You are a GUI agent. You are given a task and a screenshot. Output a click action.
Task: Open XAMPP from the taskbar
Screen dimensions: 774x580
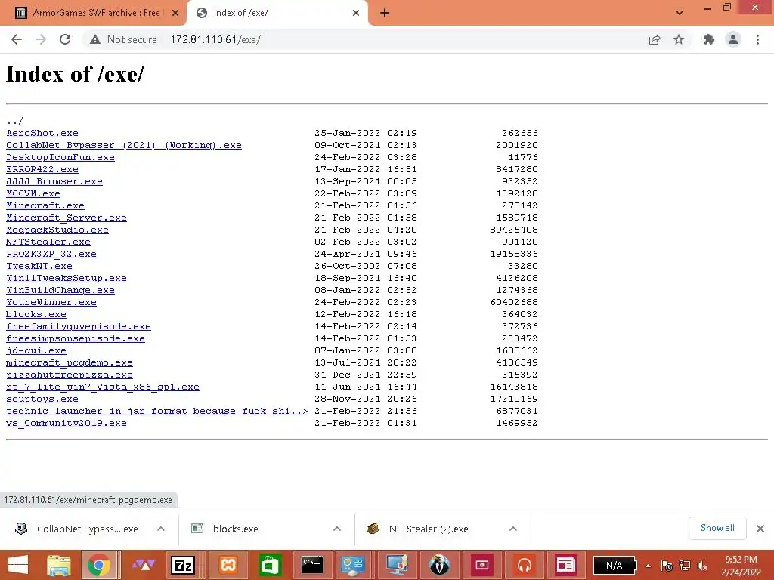pos(228,565)
